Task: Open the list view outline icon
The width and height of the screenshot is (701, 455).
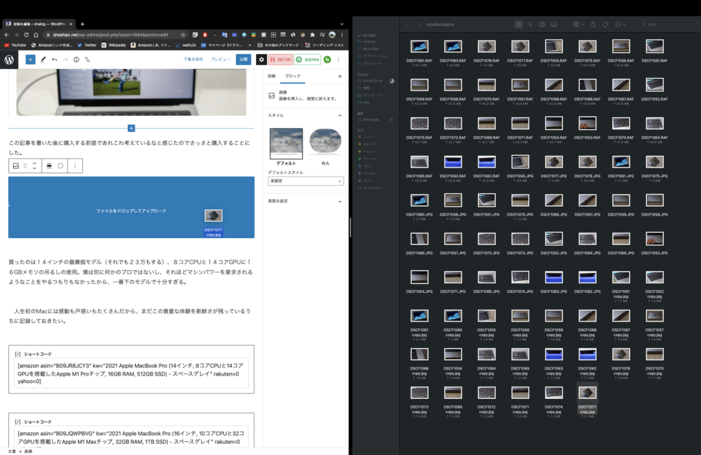Action: coord(88,60)
